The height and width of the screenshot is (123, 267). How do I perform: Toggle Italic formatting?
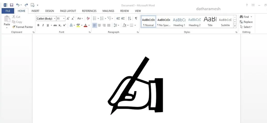(x=43, y=25)
